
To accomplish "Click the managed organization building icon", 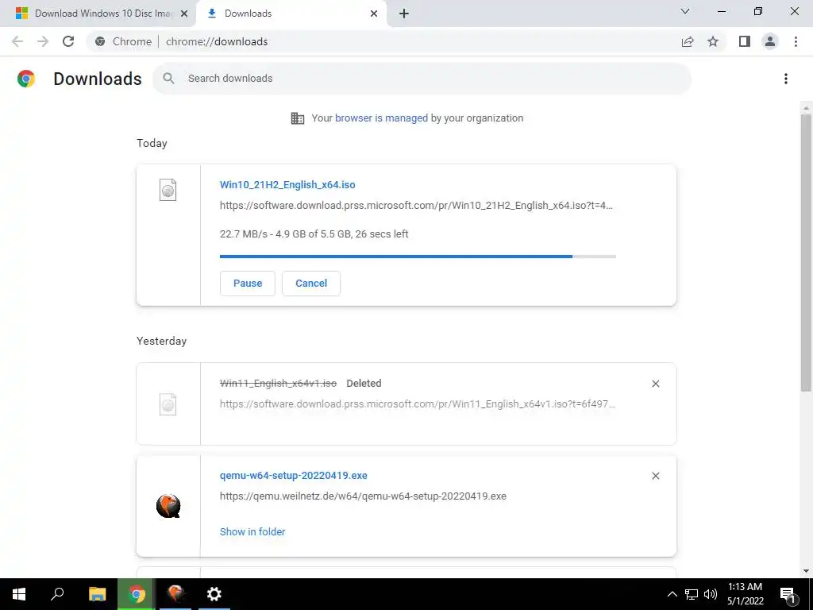I will pos(298,118).
